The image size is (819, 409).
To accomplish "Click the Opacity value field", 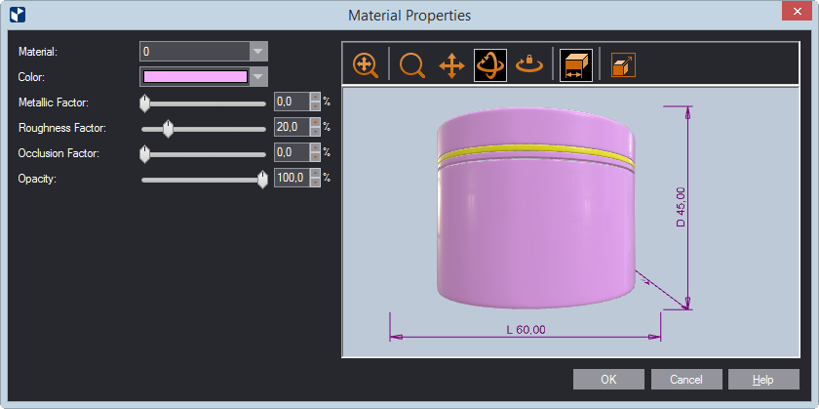I will click(292, 178).
